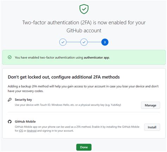Click the Security key heading
The image size is (167, 152).
pyautogui.click(x=23, y=100)
